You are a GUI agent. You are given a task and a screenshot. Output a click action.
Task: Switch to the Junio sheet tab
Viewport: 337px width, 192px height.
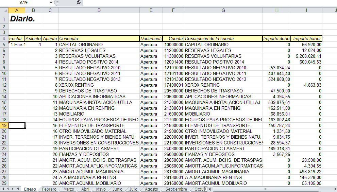pos(118,189)
